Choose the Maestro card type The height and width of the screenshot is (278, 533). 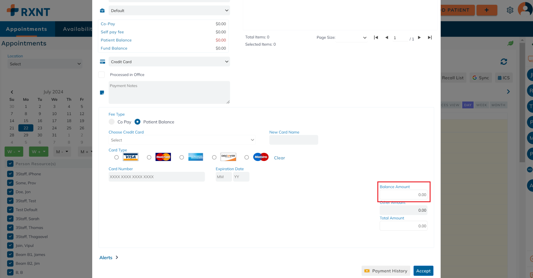[246, 157]
